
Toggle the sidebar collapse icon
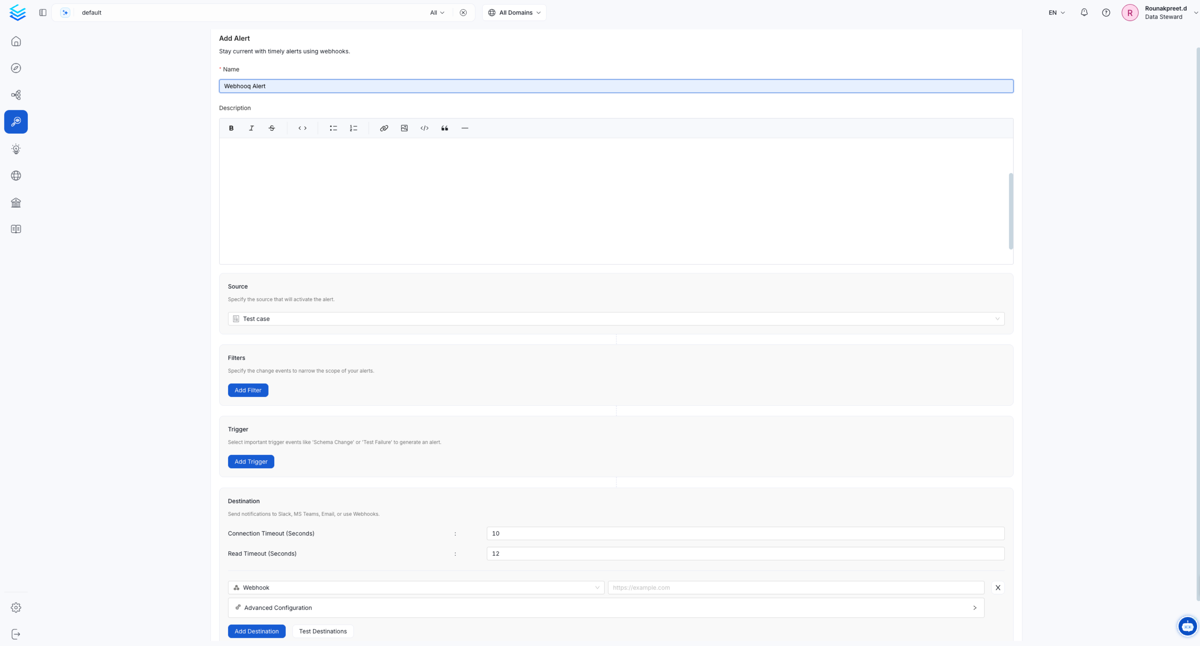click(x=43, y=13)
